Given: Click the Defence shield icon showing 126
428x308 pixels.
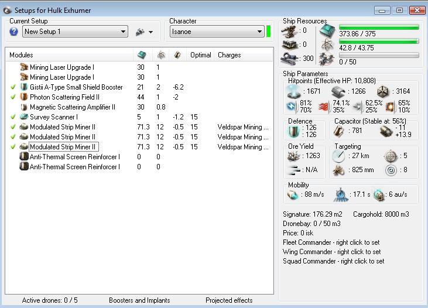Looking at the screenshot, I should [294, 131].
